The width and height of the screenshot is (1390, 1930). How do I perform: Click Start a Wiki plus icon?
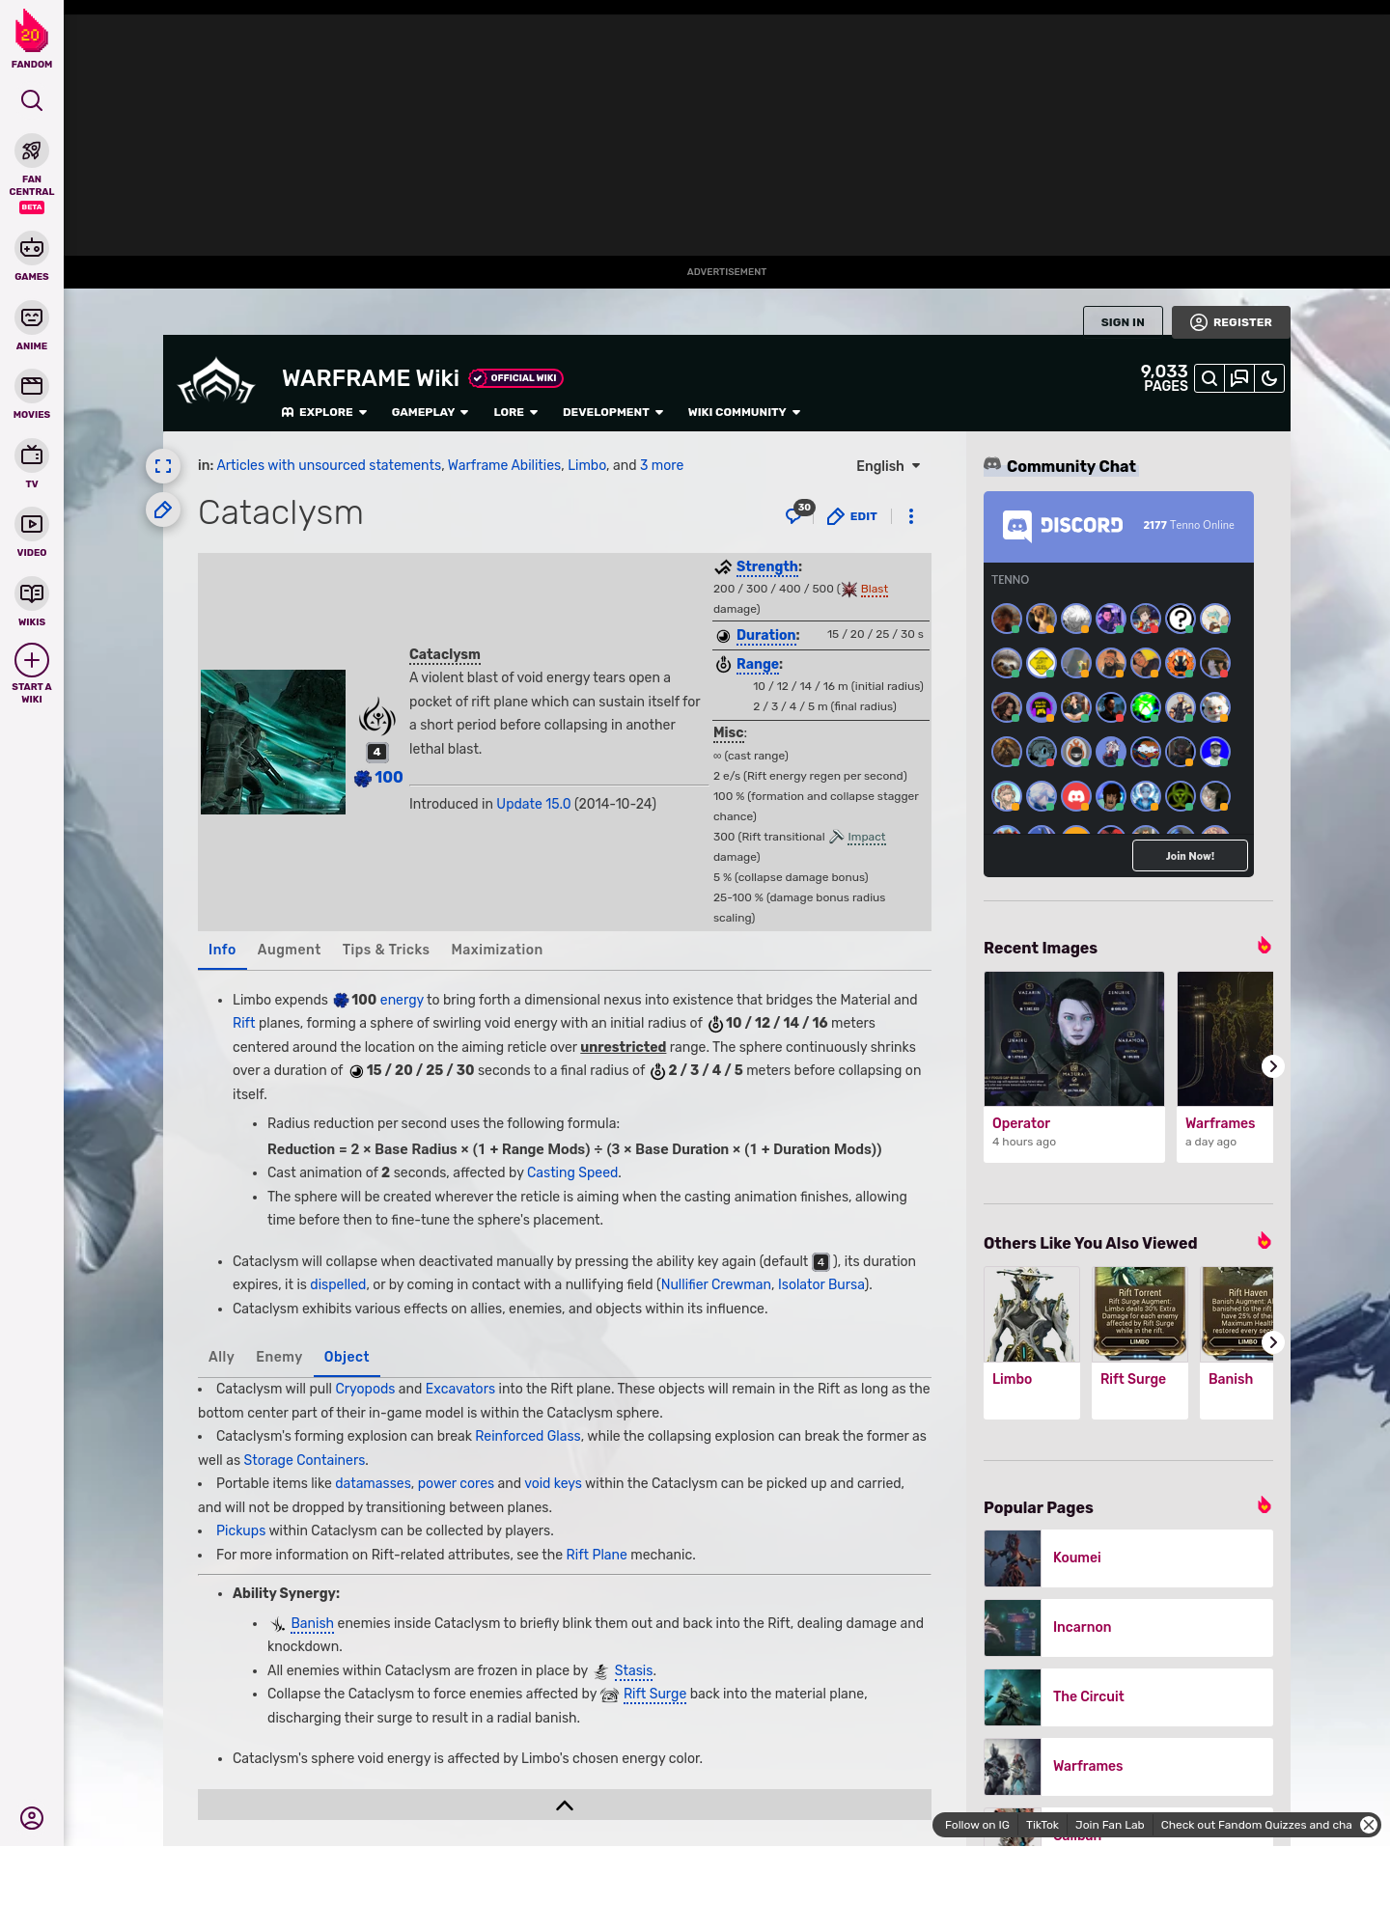tap(32, 660)
